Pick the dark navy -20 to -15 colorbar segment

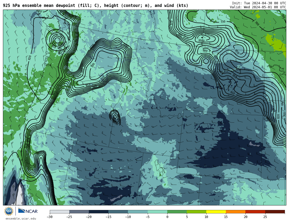[98, 212]
